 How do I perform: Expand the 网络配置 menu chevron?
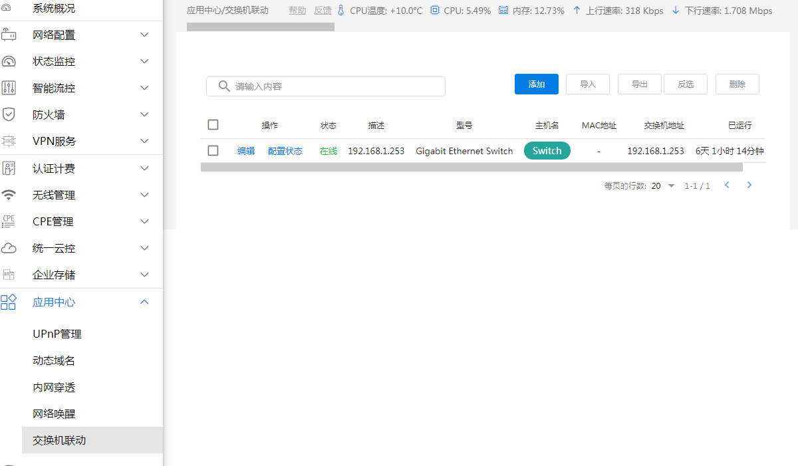click(x=144, y=35)
